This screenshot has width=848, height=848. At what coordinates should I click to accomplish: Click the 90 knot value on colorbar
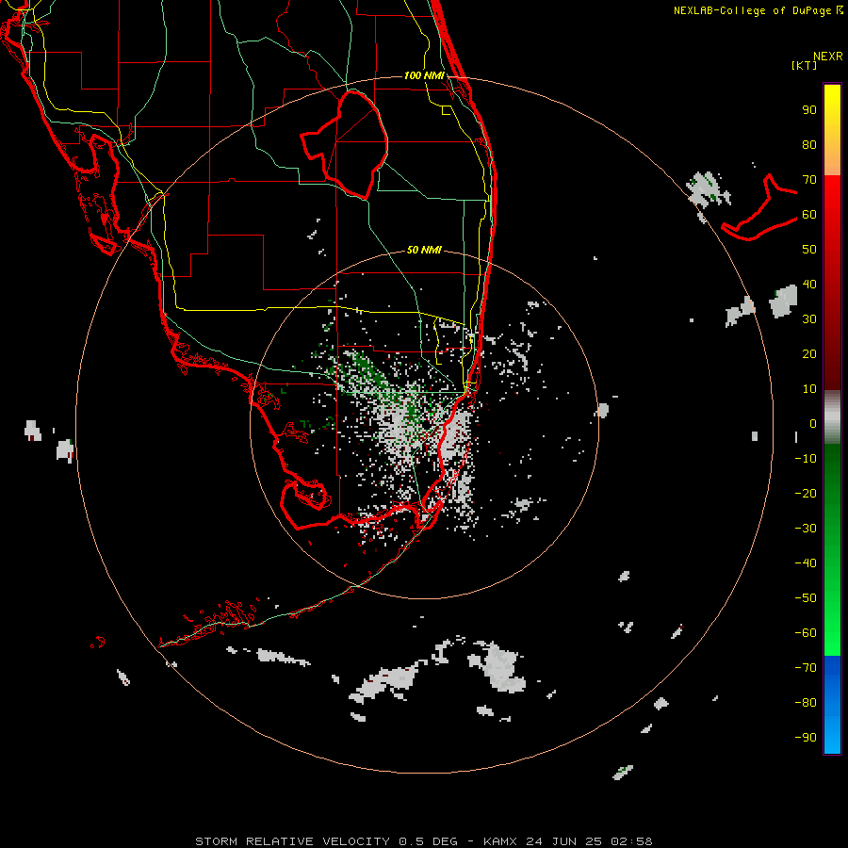coord(809,110)
